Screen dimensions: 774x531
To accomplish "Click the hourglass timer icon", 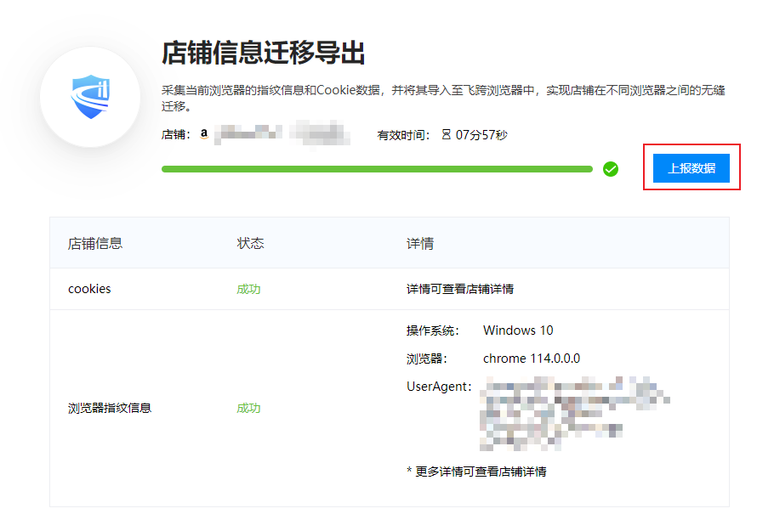I will tap(447, 134).
